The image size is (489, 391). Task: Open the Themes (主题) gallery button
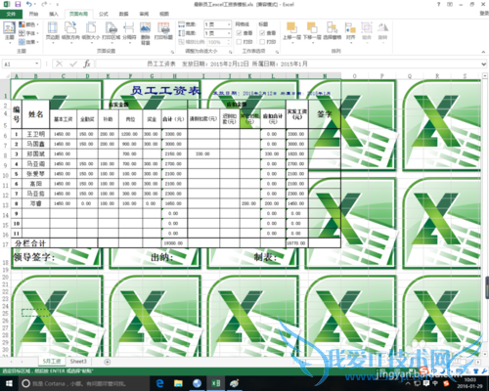tap(9, 32)
